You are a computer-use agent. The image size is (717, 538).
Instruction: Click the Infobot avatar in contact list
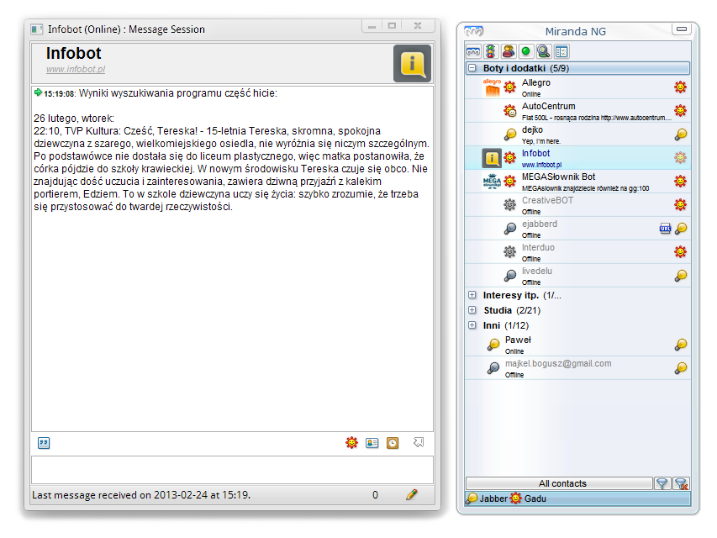[492, 158]
